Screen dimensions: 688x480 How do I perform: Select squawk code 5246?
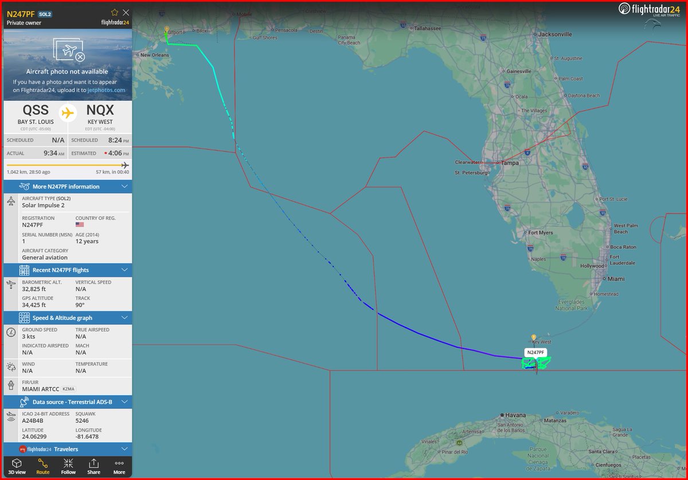click(83, 420)
